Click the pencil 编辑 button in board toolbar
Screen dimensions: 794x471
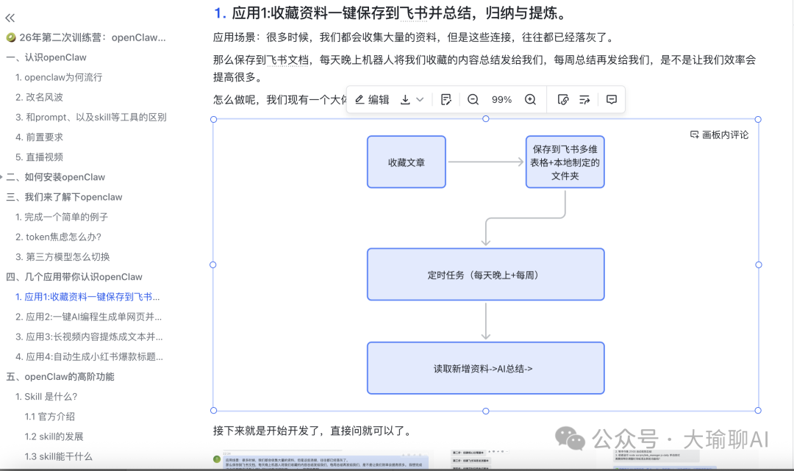click(x=372, y=100)
